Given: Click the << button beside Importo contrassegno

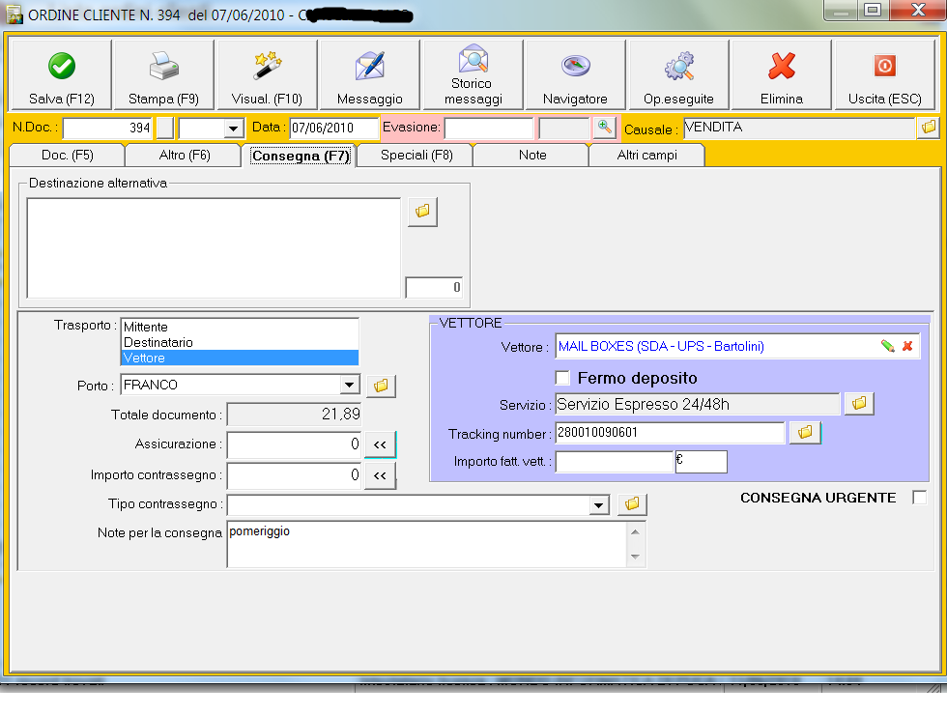Looking at the screenshot, I should coord(380,475).
